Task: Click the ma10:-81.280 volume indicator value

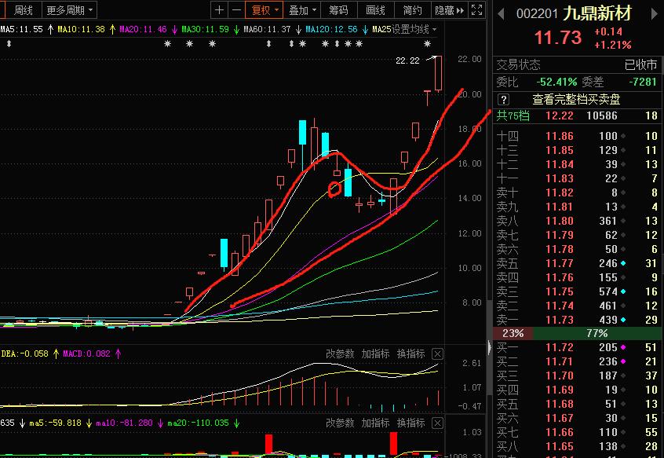Action: [x=124, y=423]
